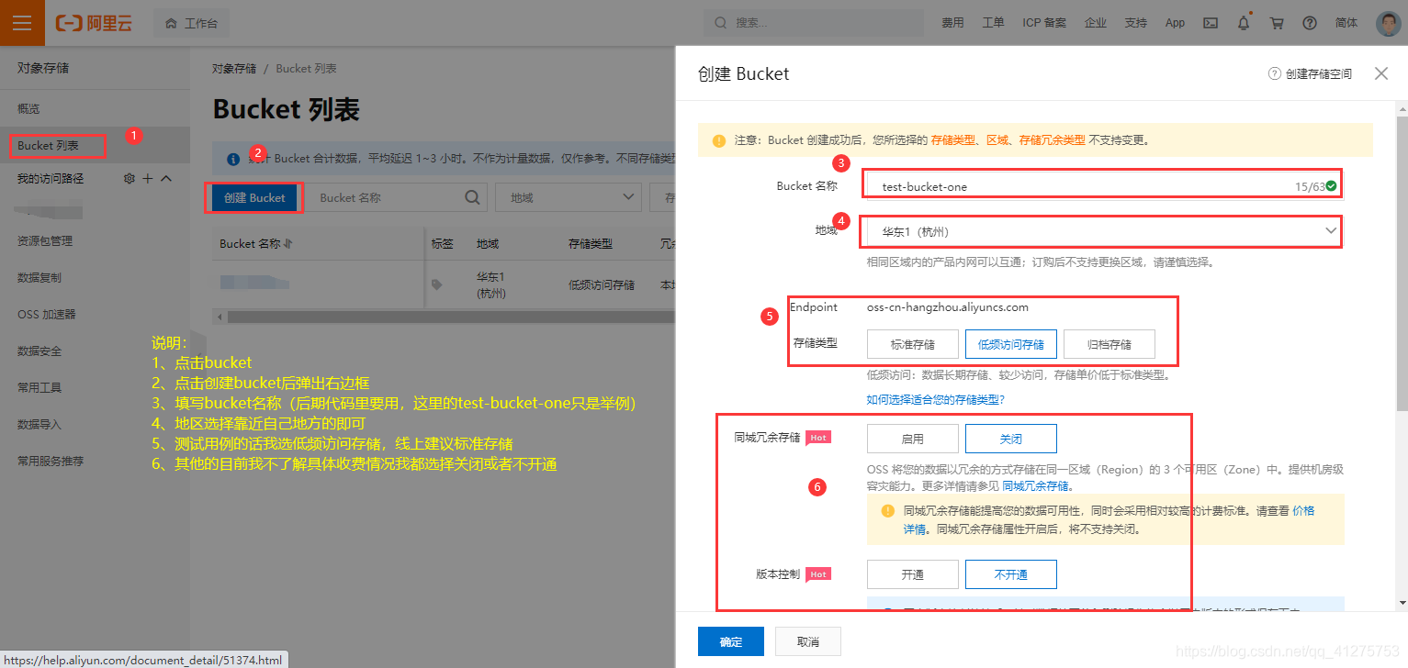Click the 创建 Bucket button
This screenshot has height=668, width=1408.
(254, 197)
